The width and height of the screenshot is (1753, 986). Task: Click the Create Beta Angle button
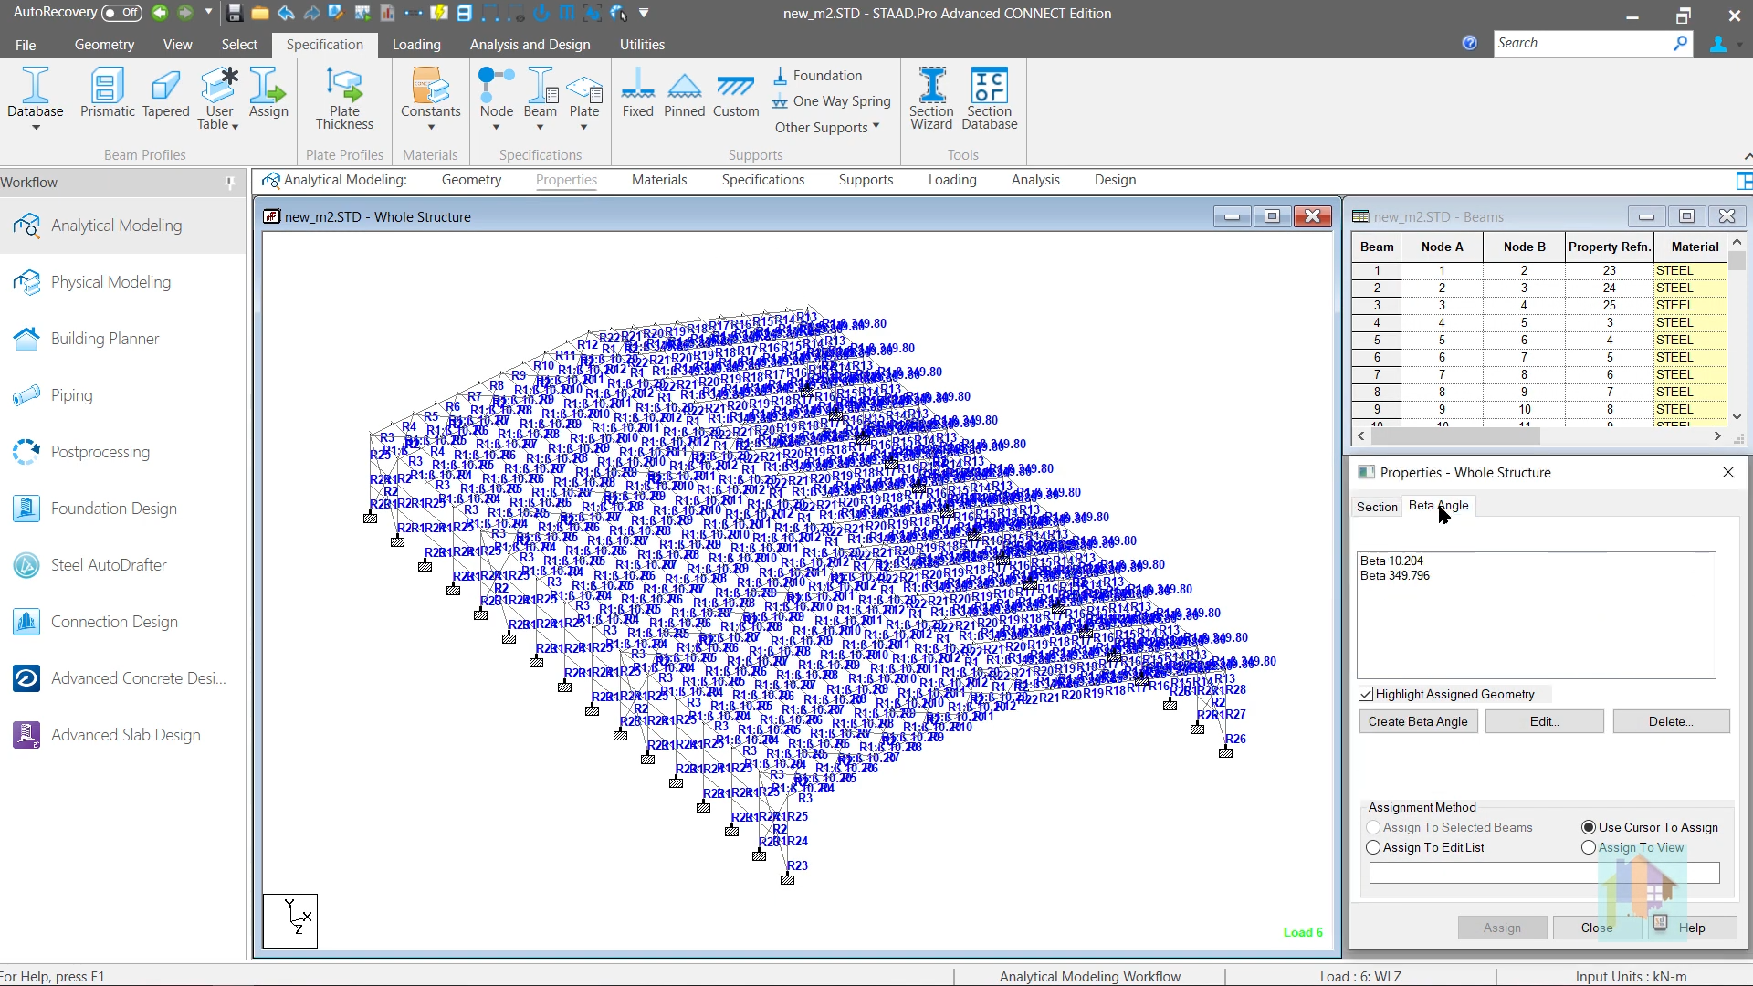click(1417, 721)
